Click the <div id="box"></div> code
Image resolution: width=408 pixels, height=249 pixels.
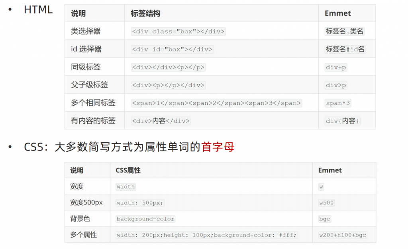[172, 49]
